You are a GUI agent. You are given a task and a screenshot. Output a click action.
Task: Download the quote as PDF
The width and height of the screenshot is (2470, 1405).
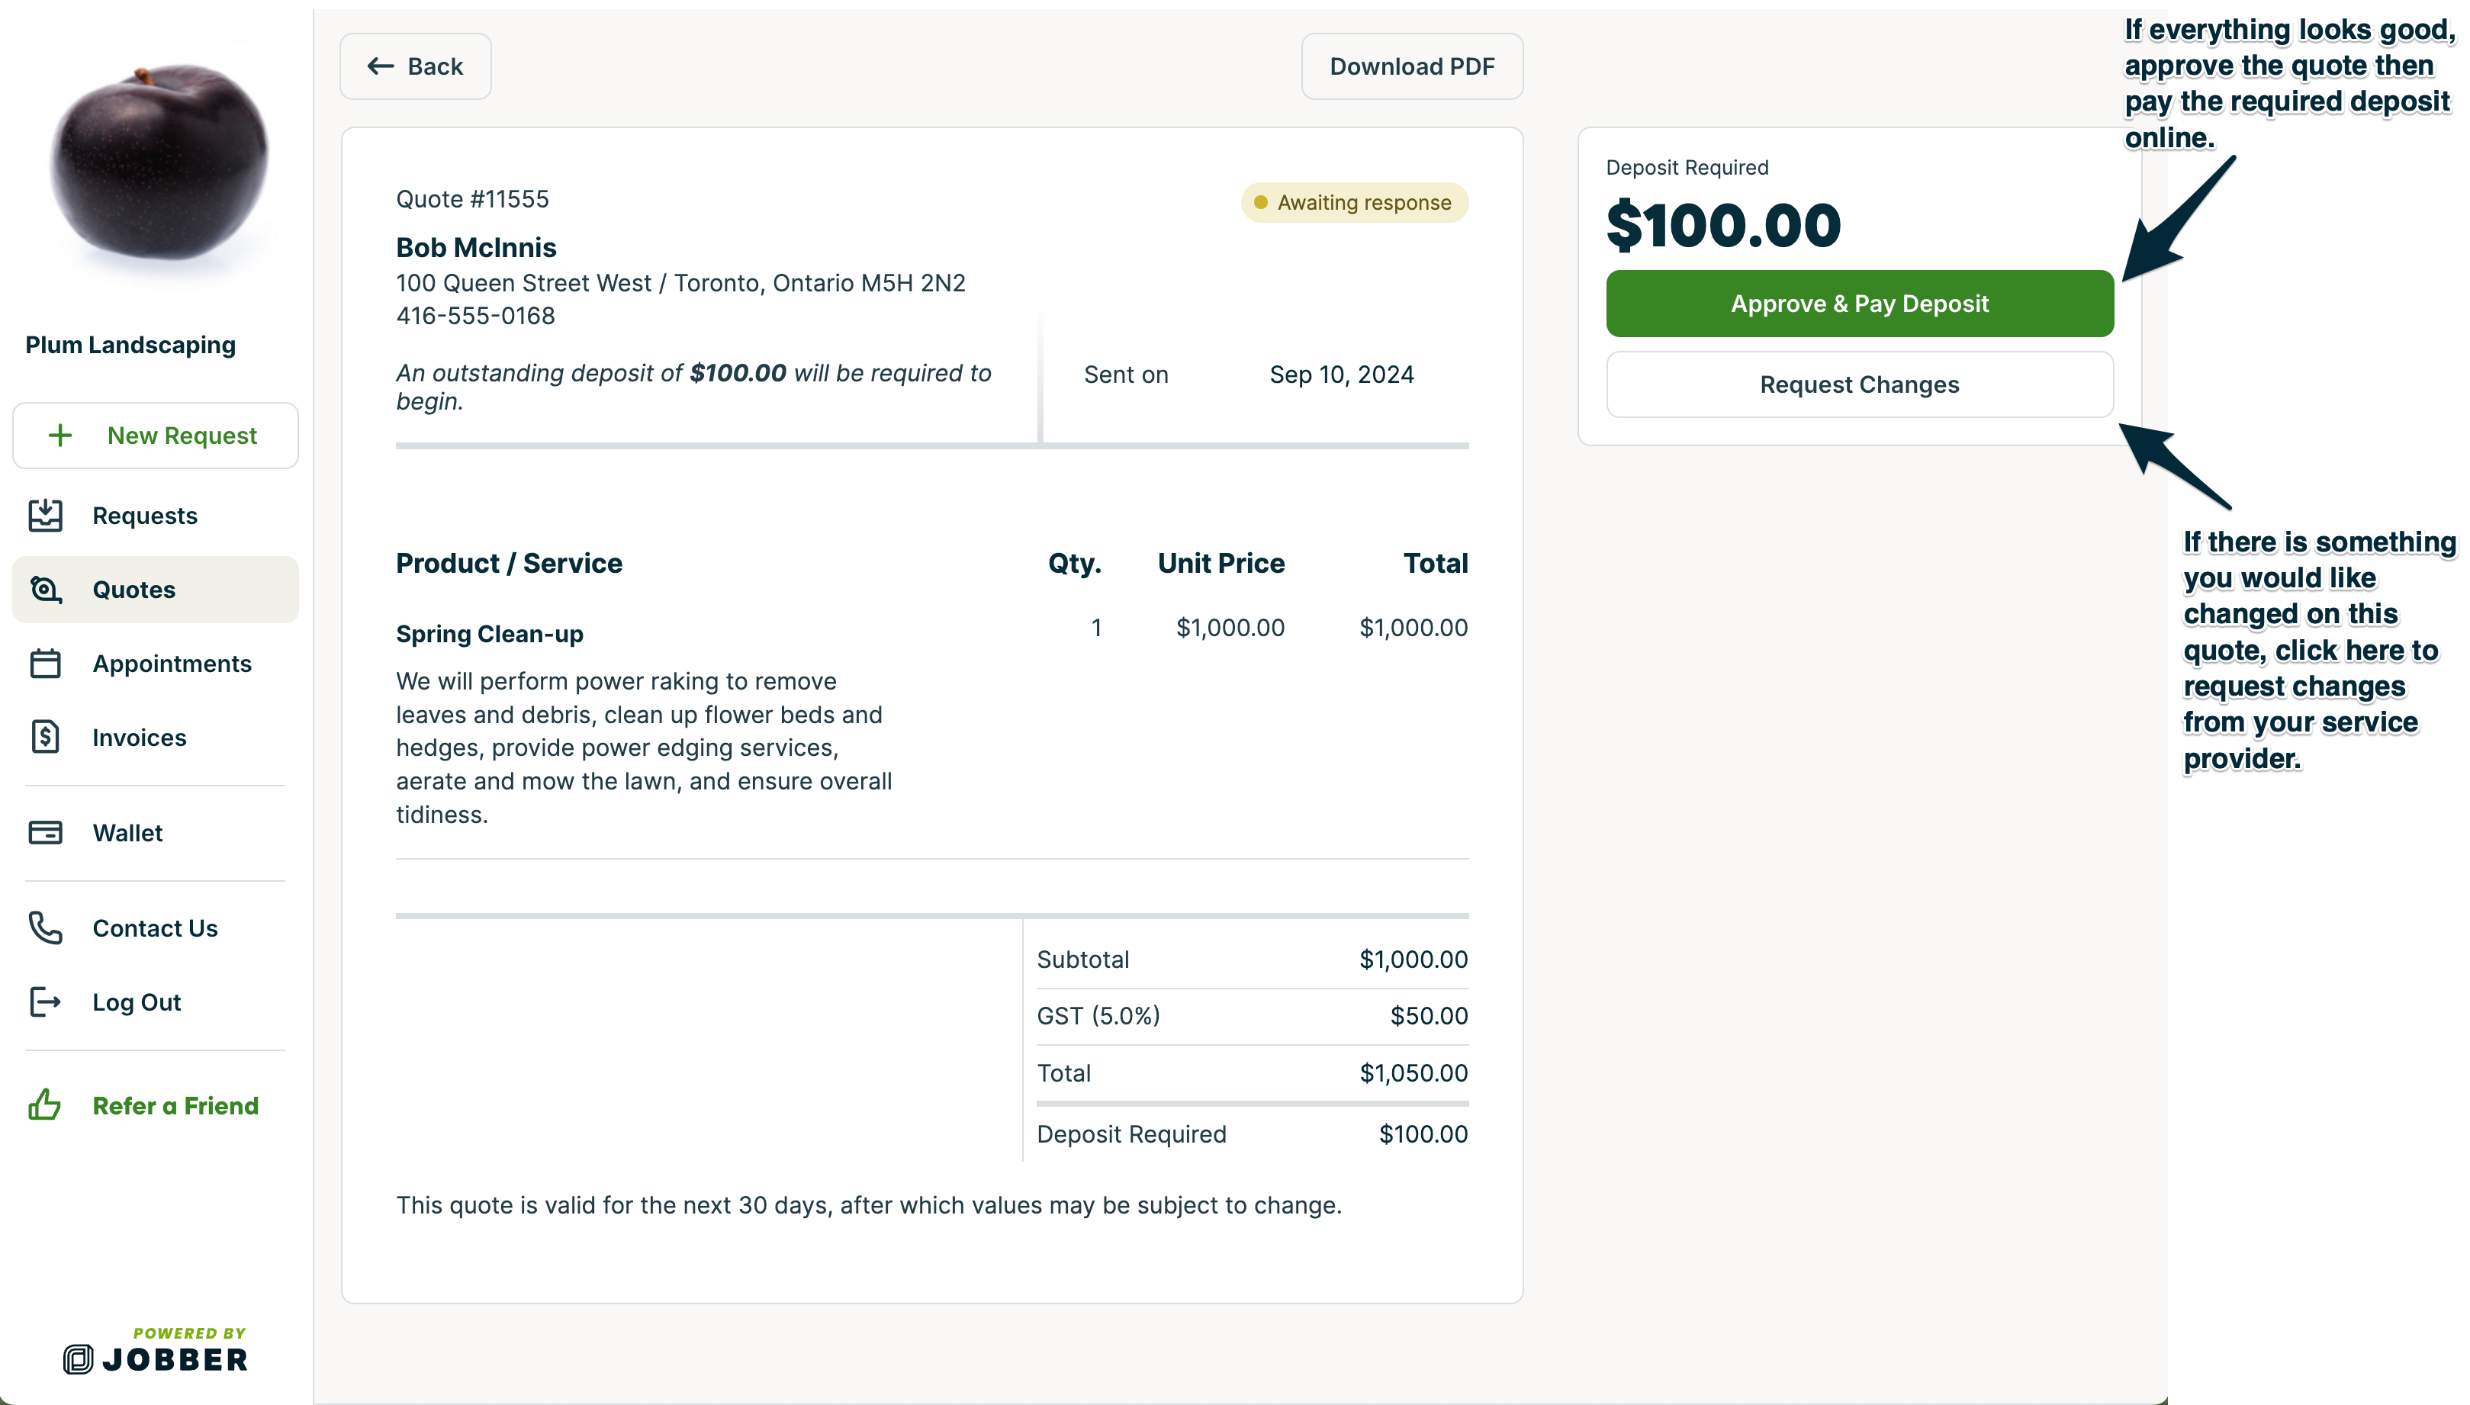[1410, 66]
